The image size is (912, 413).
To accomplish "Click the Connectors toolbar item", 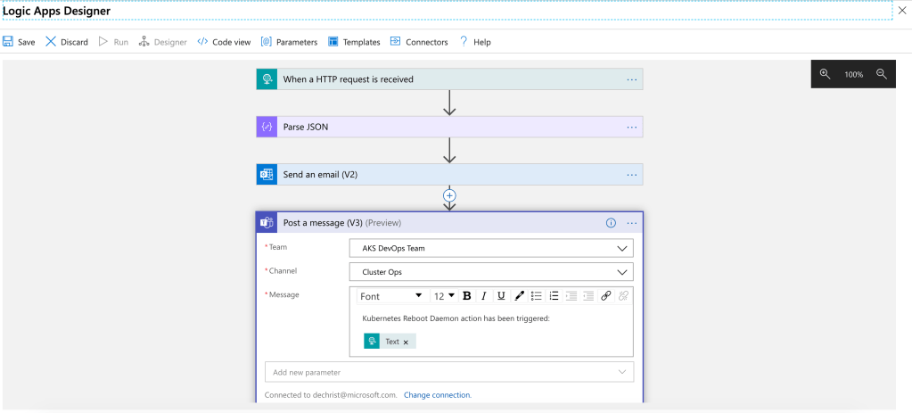I will click(x=419, y=42).
